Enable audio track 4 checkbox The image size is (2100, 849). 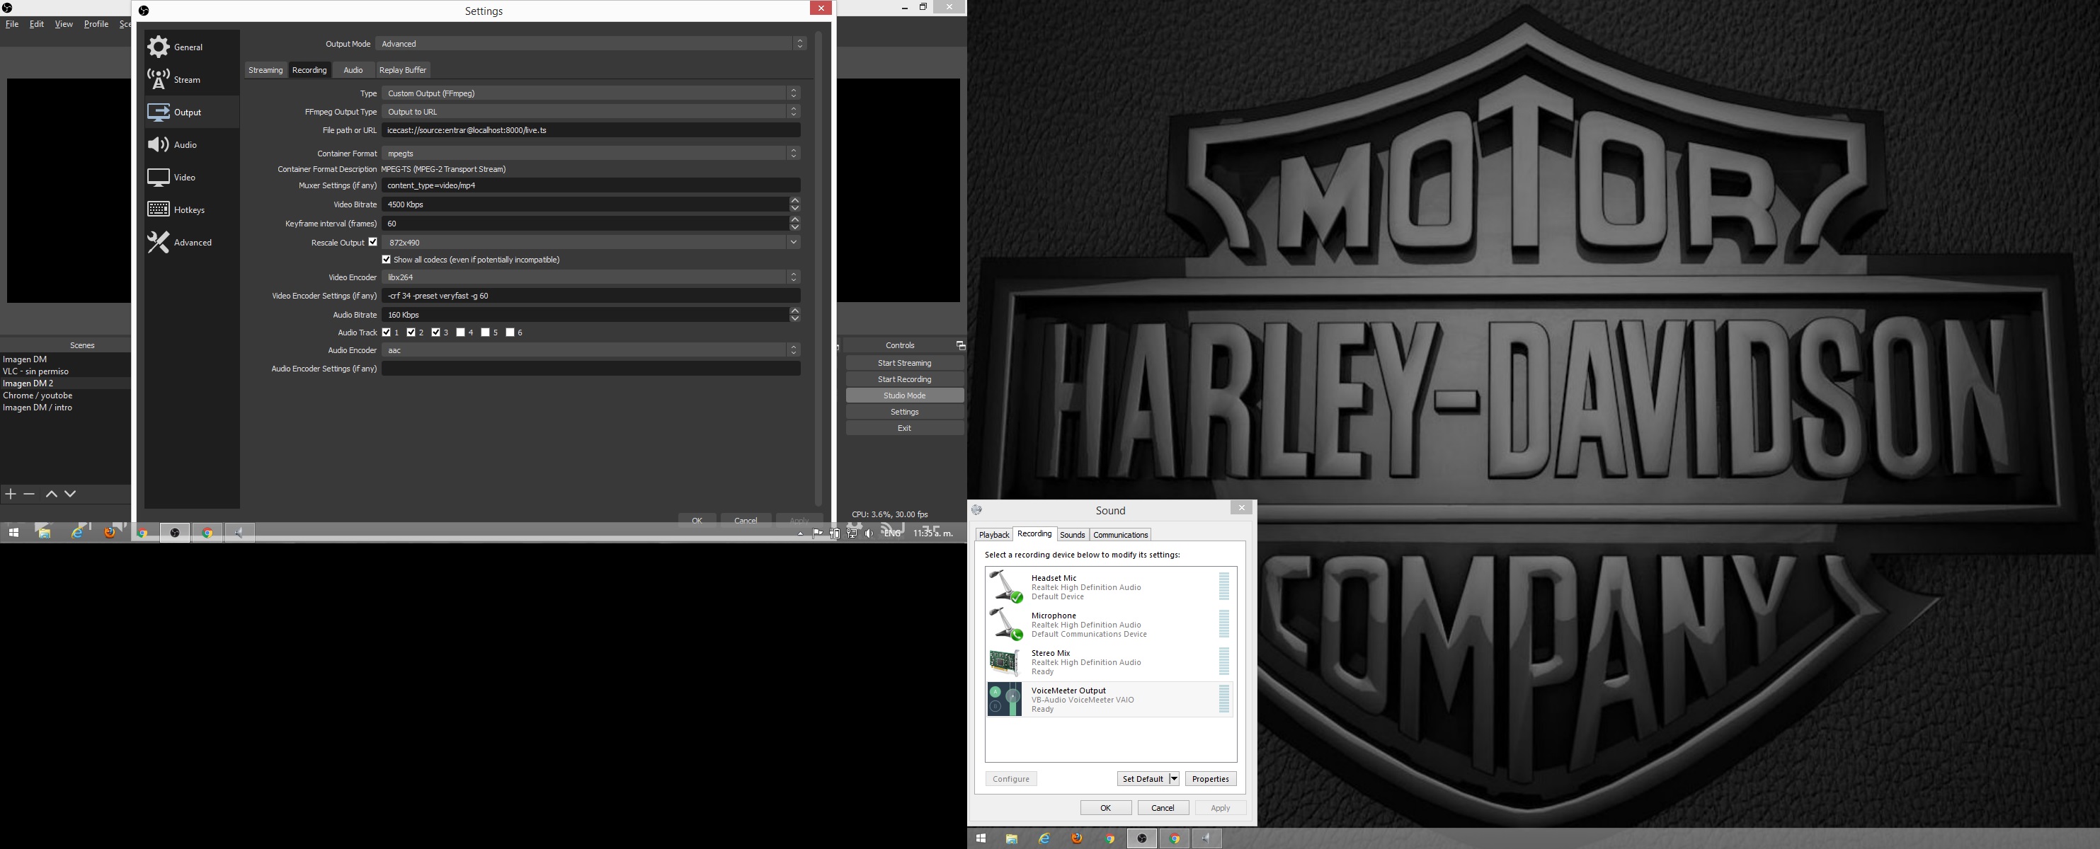click(x=461, y=333)
